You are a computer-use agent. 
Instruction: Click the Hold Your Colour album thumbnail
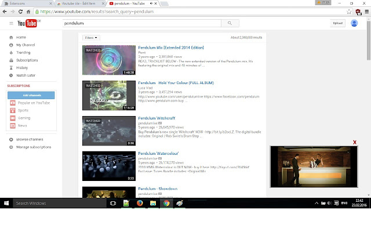click(x=109, y=95)
